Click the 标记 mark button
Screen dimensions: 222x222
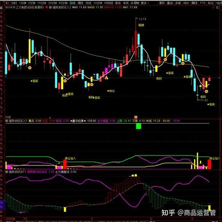tap(211, 3)
